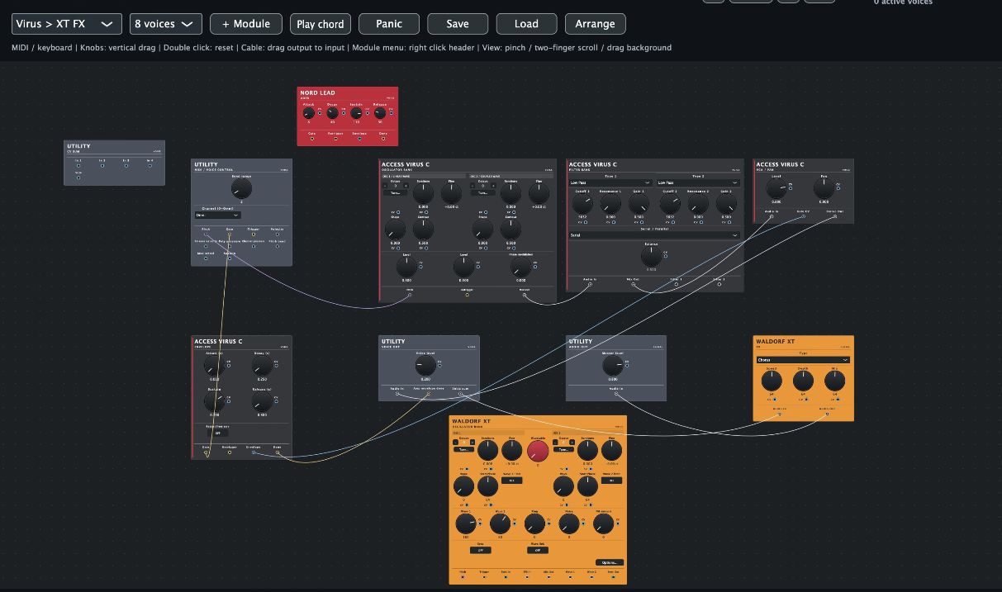Click the Voice sum jack on Voice Out module
1002x592 pixels.
click(x=460, y=394)
